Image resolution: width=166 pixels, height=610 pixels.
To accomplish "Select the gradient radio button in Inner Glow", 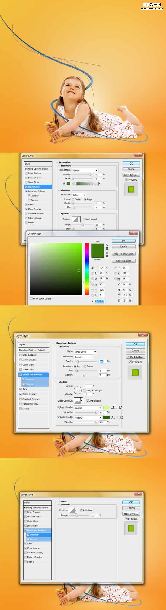I will point(74,184).
